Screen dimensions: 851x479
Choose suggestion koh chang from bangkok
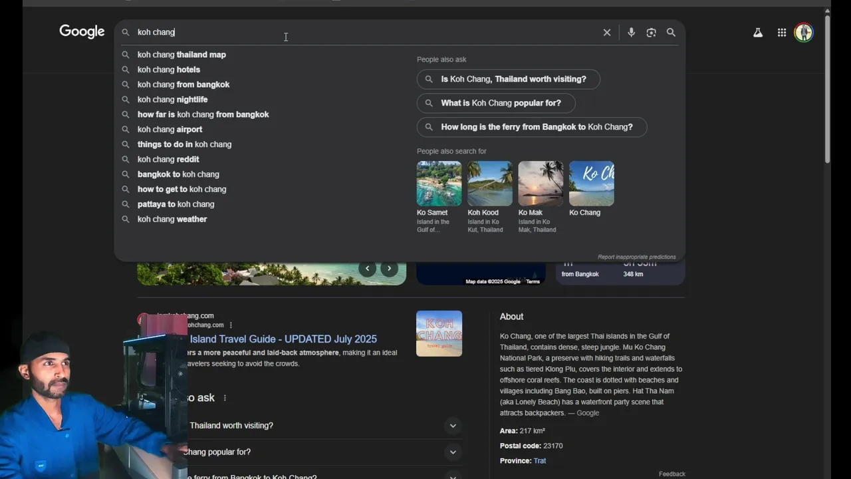pyautogui.click(x=183, y=84)
